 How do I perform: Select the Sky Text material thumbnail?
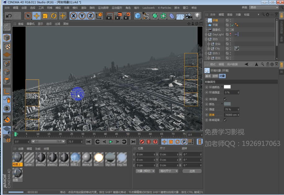[110, 159]
